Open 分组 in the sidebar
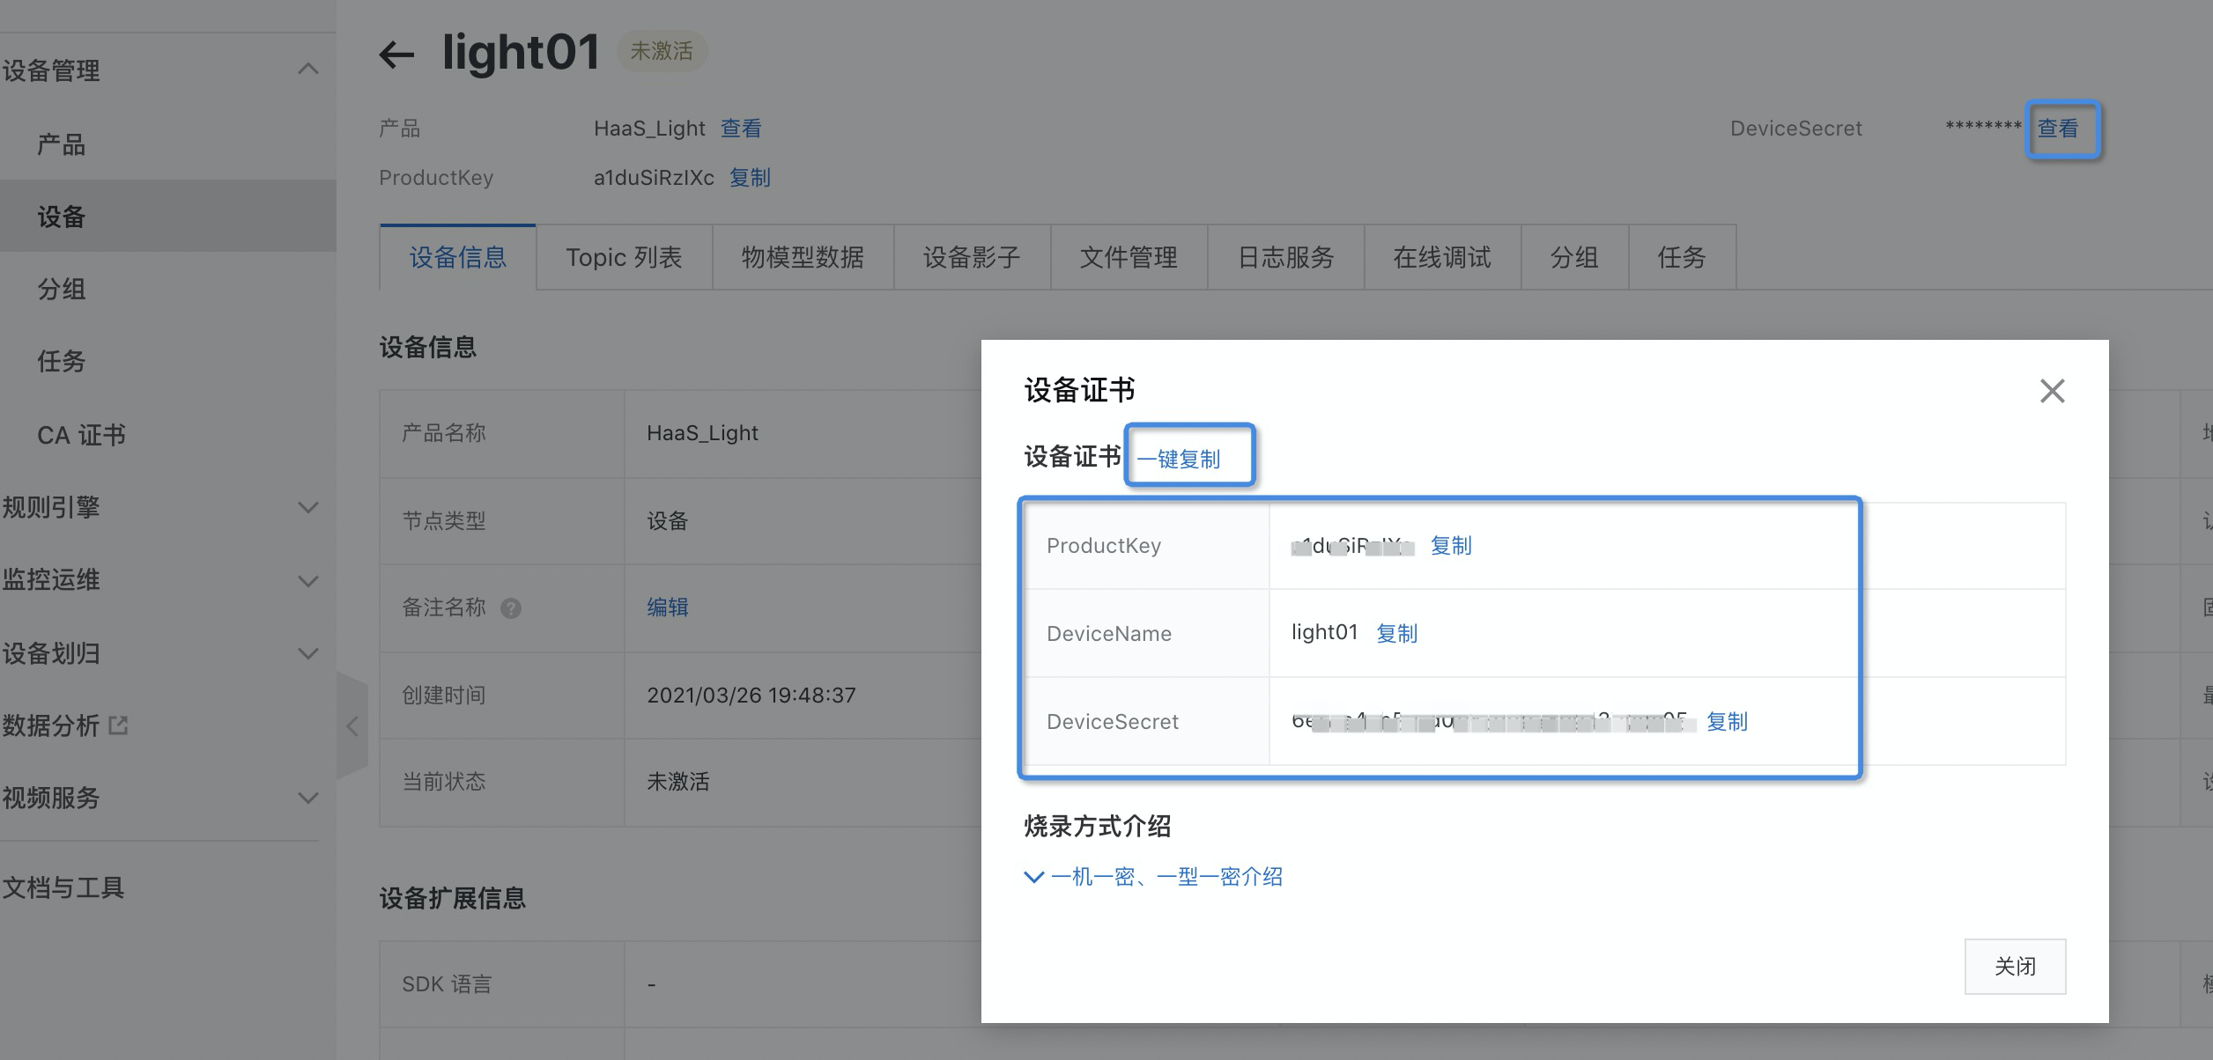 tap(62, 289)
